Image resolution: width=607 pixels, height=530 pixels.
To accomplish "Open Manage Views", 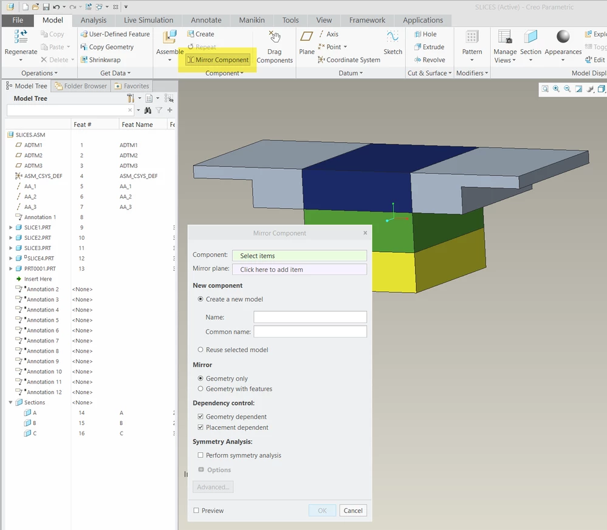I will click(505, 46).
